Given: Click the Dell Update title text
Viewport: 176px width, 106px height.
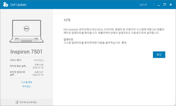Looking at the screenshot, I should (x=18, y=5).
